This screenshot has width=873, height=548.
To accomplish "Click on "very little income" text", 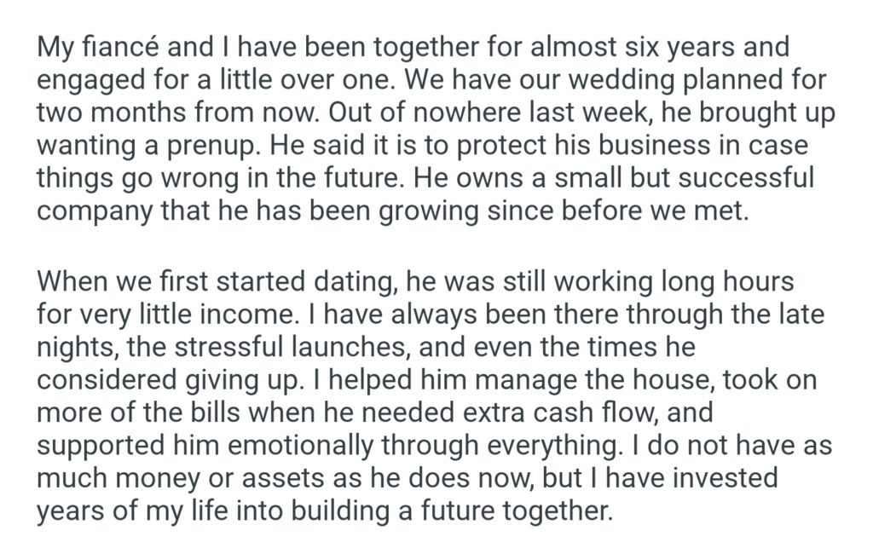I will pos(214,314).
